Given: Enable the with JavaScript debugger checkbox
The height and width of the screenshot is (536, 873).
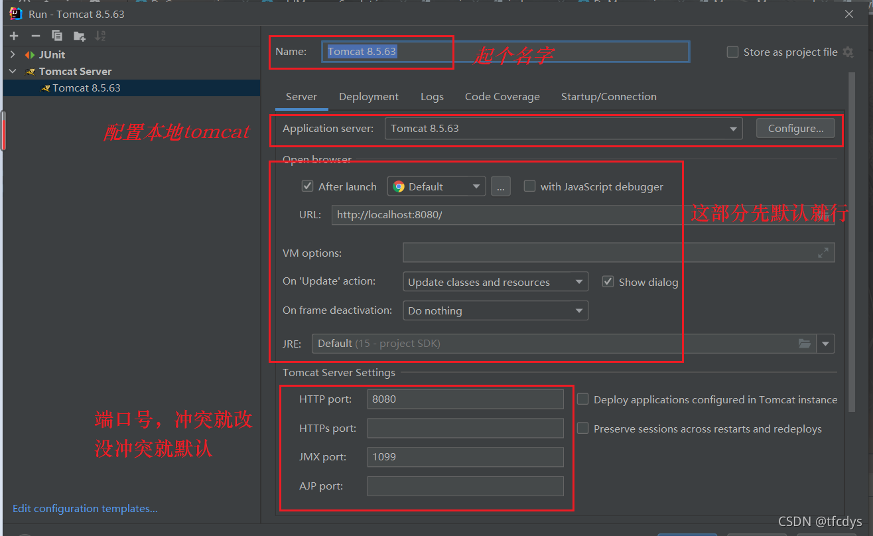Looking at the screenshot, I should (x=529, y=186).
